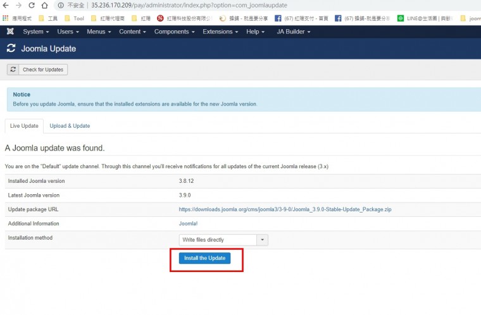The image size is (481, 315).
Task: Open the Content menu
Action: [132, 32]
